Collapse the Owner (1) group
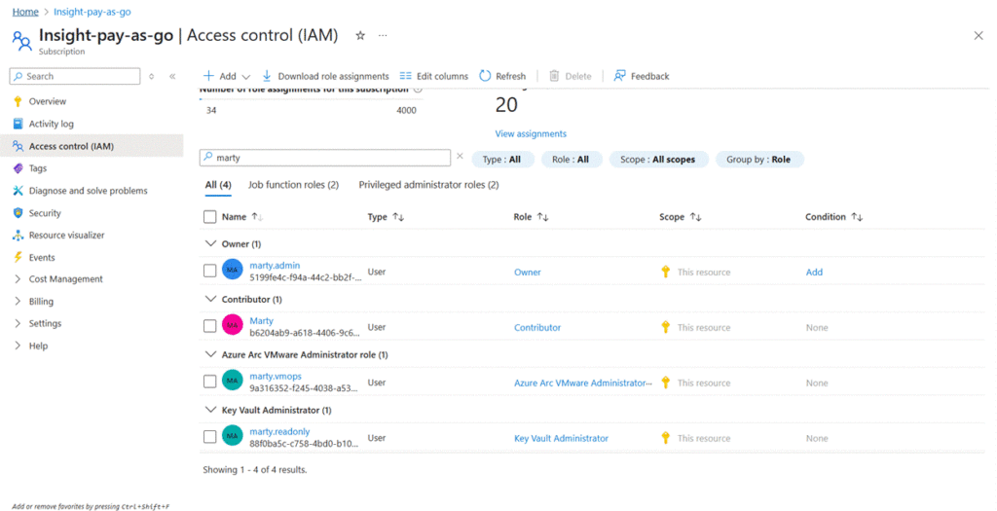The width and height of the screenshot is (997, 511). (x=211, y=244)
